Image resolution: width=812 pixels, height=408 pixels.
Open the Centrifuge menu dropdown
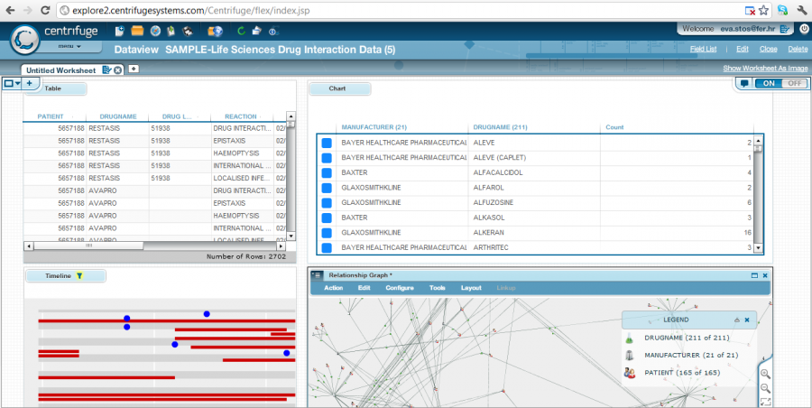pyautogui.click(x=69, y=45)
